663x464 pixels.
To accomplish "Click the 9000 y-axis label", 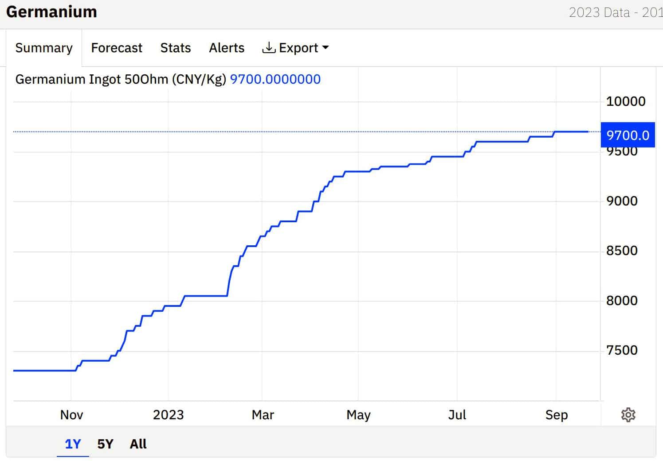I will click(622, 201).
